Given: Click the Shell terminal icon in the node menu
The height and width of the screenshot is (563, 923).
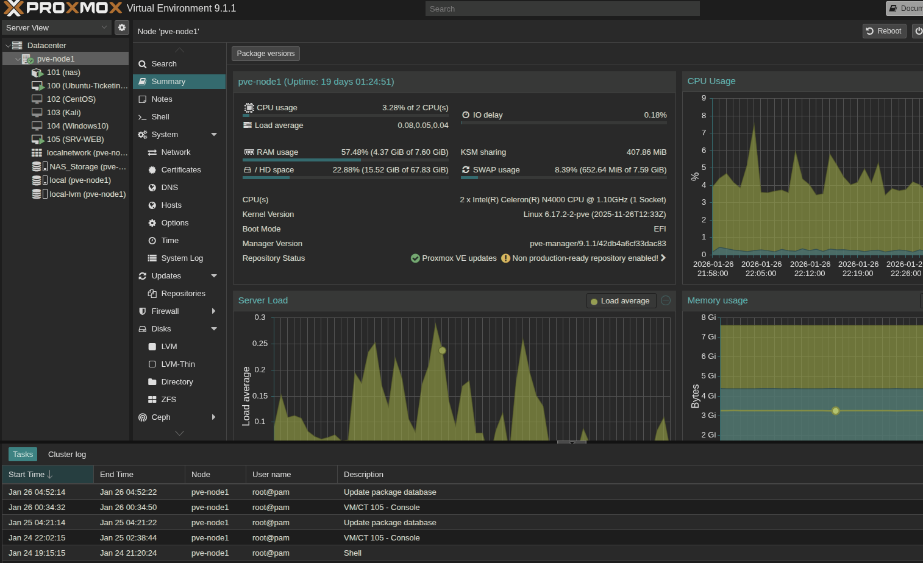Looking at the screenshot, I should [x=142, y=117].
